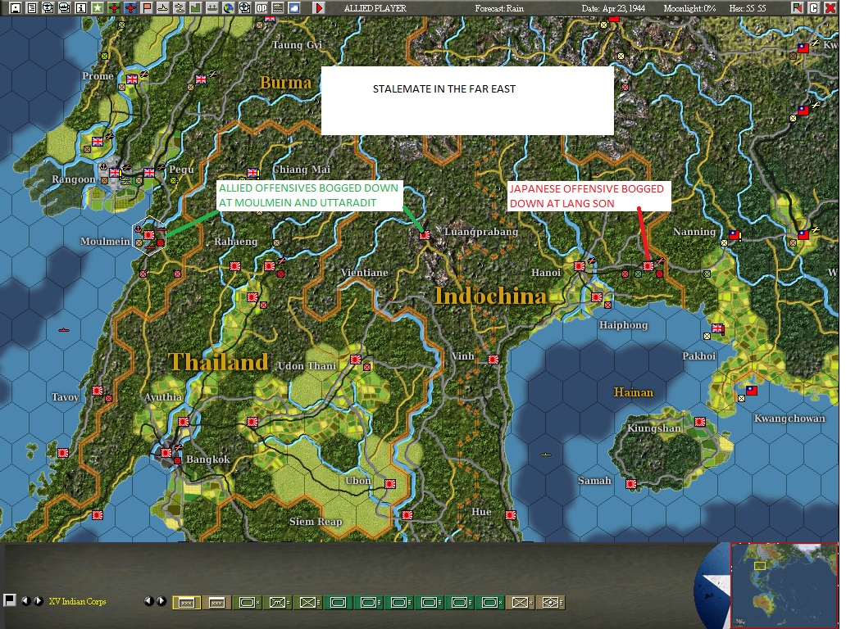Click the red X close button
This screenshot has width=846, height=629.
(830, 7)
